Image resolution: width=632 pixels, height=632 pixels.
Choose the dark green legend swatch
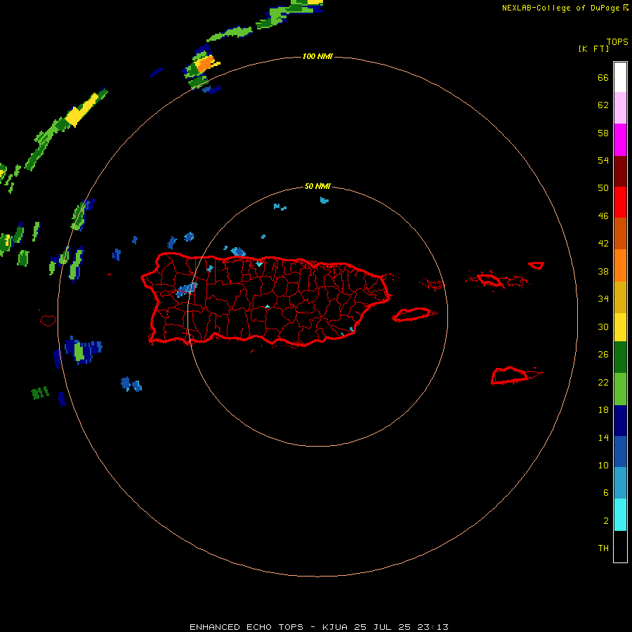[620, 357]
